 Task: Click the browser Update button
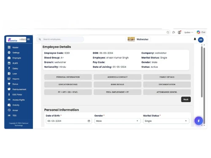pos(189,32)
